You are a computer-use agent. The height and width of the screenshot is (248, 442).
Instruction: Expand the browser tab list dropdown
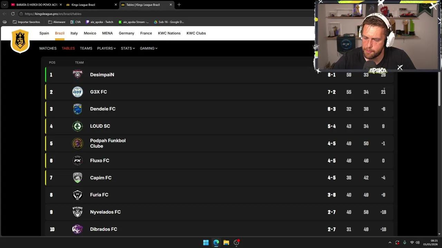(x=4, y=5)
